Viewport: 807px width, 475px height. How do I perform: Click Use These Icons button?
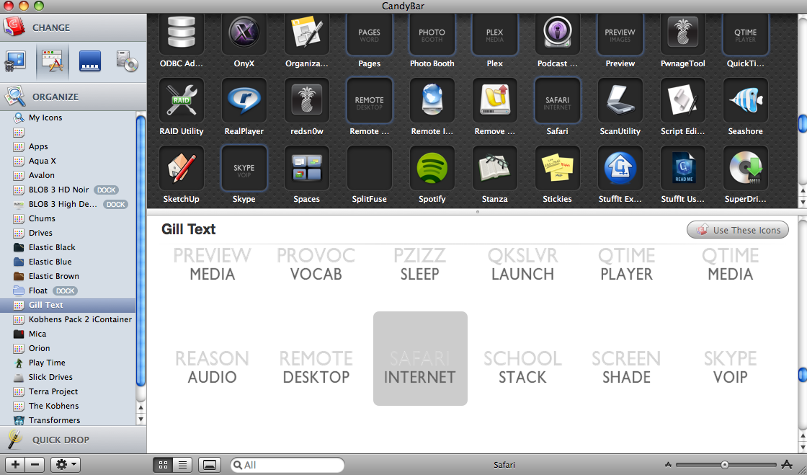click(x=738, y=230)
